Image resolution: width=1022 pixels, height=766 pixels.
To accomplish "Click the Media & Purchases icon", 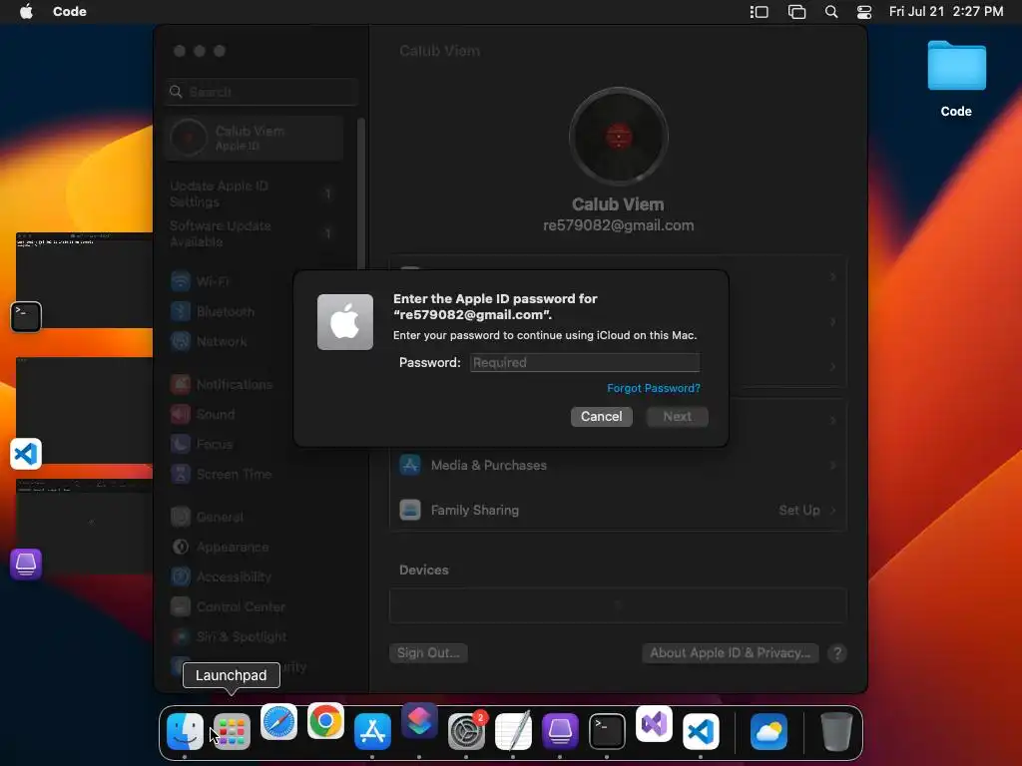I will (x=410, y=465).
